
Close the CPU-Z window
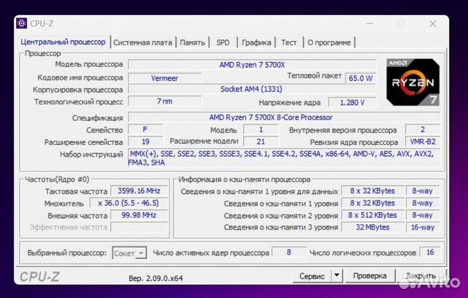click(433, 23)
